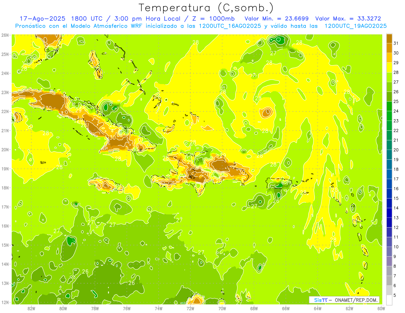This screenshot has width=405, height=313.
Task: Click the 24N latitude axis label
Action: click(x=5, y=73)
